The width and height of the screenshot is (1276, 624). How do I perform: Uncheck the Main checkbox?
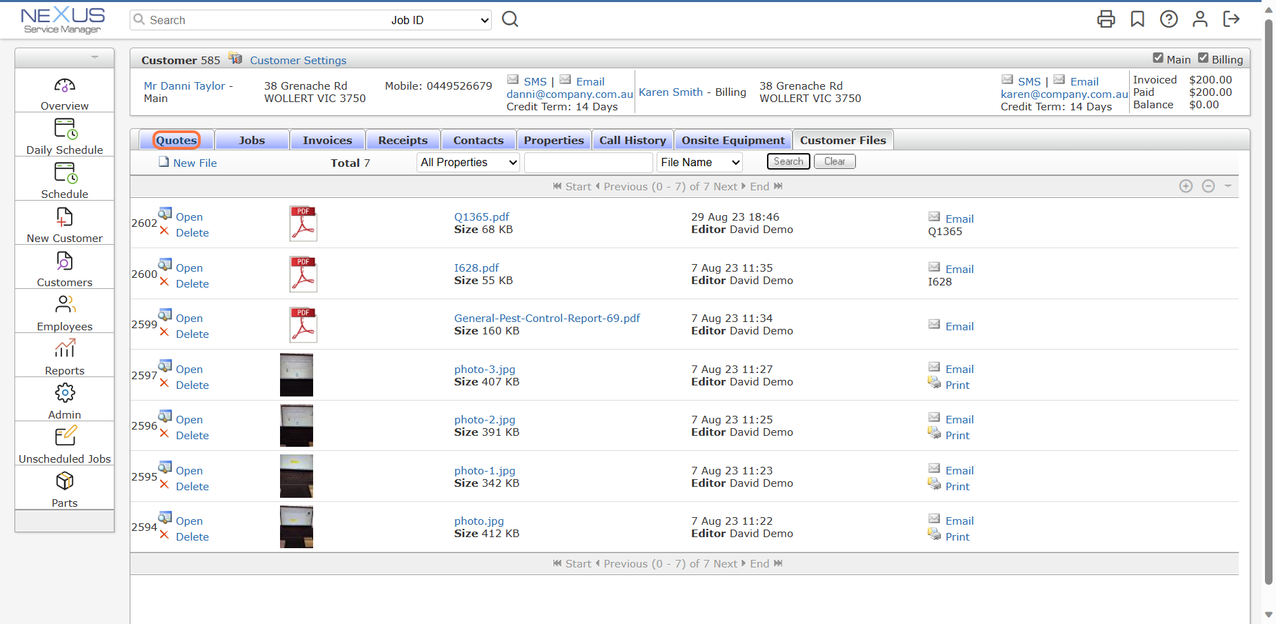tap(1158, 58)
